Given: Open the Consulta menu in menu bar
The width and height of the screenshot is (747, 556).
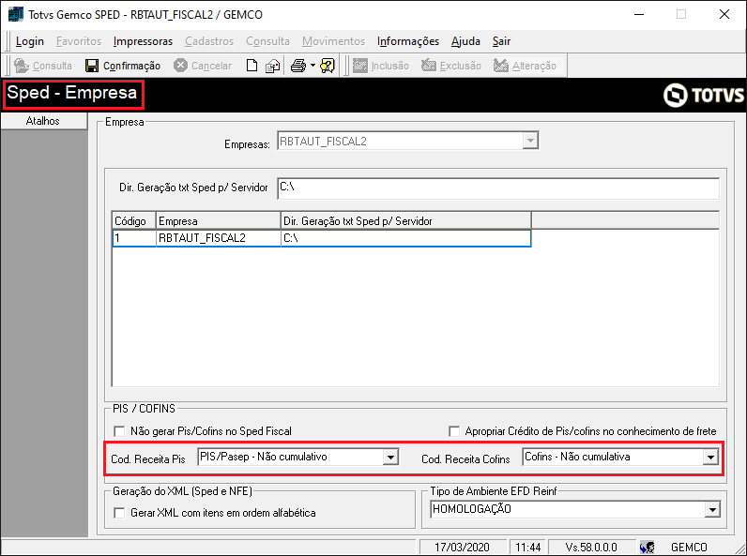Looking at the screenshot, I should [x=267, y=41].
